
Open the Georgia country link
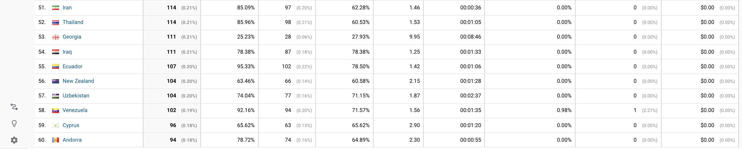pos(72,37)
